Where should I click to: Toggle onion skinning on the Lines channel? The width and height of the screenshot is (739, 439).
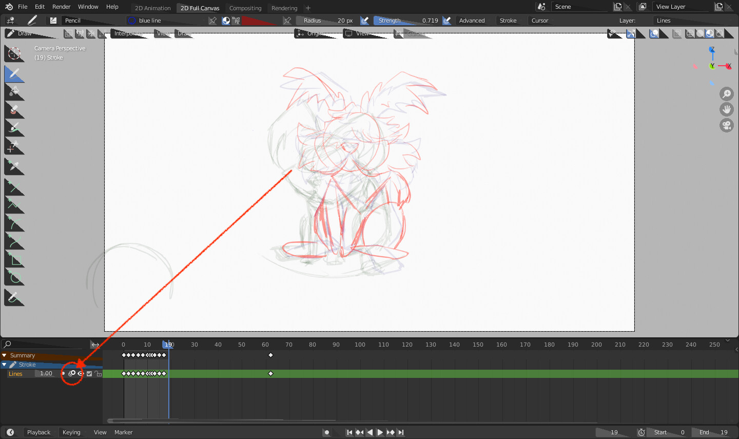[73, 373]
